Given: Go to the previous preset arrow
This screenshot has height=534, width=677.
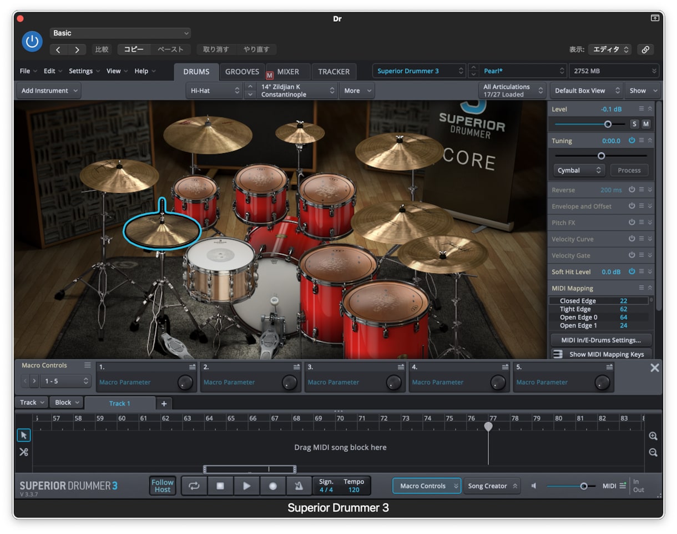Looking at the screenshot, I should (59, 49).
